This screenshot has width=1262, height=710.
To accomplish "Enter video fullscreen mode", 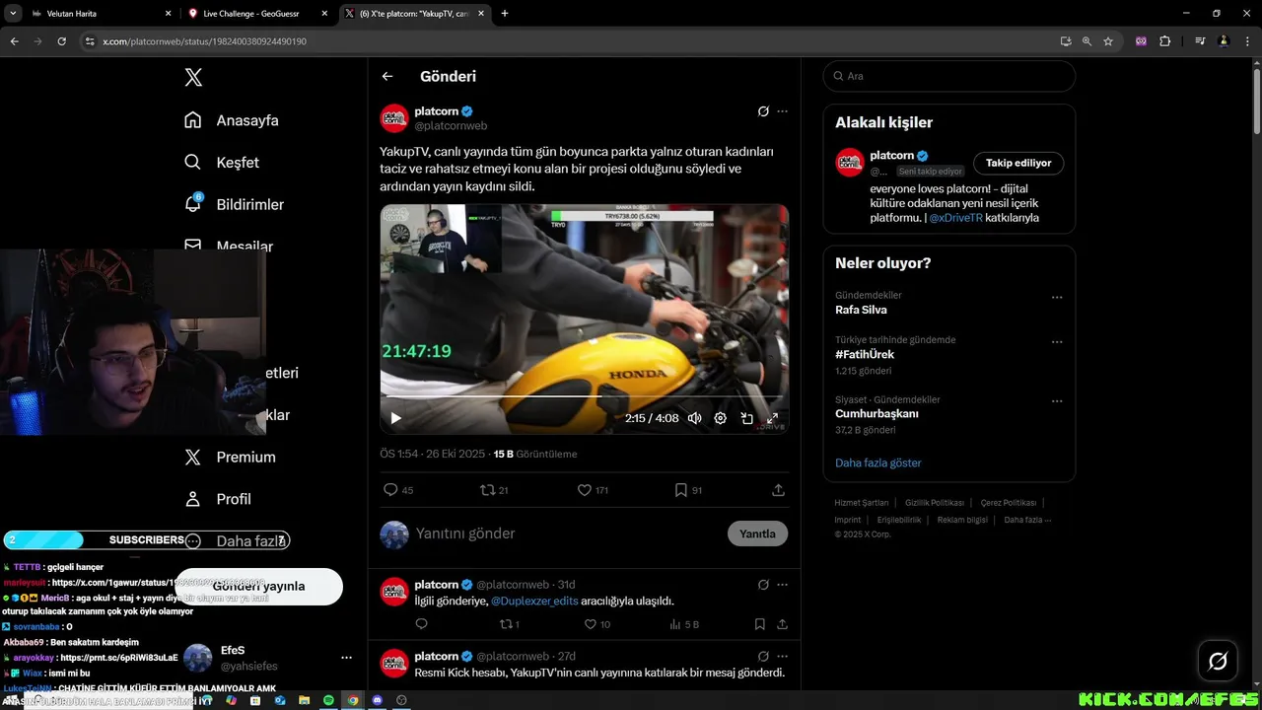I will [773, 418].
